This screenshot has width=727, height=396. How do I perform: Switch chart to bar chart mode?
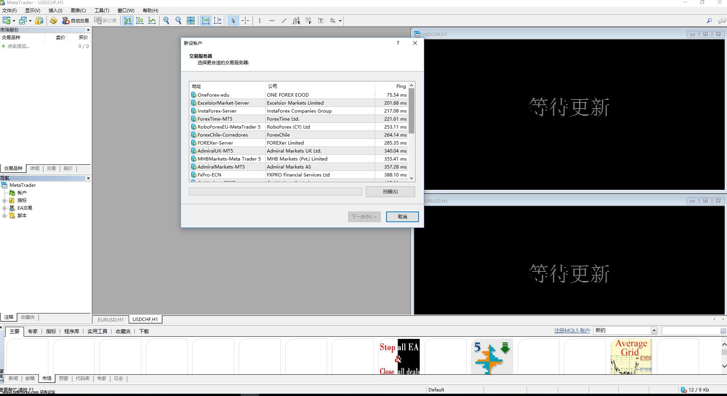tap(128, 21)
